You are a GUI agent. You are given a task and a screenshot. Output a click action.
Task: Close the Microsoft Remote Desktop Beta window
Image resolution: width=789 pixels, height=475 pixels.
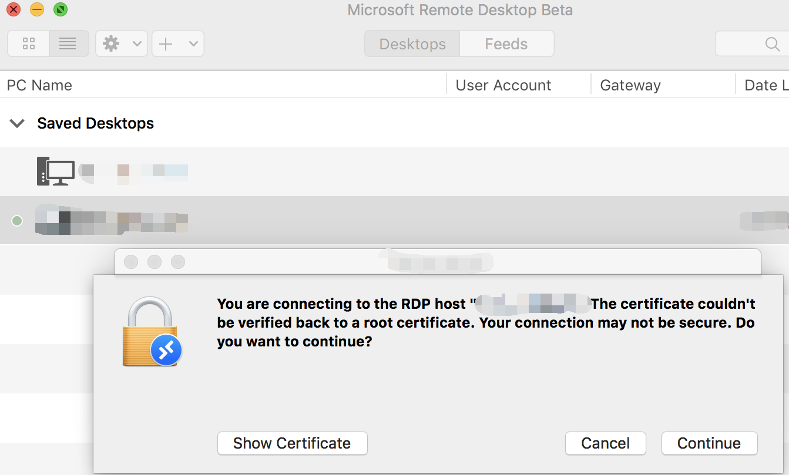tap(13, 9)
